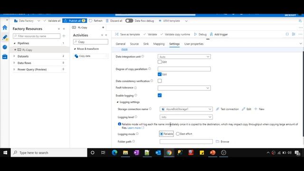The image size is (304, 171).
Task: Expand the Data flows tree node
Action: 14,63
